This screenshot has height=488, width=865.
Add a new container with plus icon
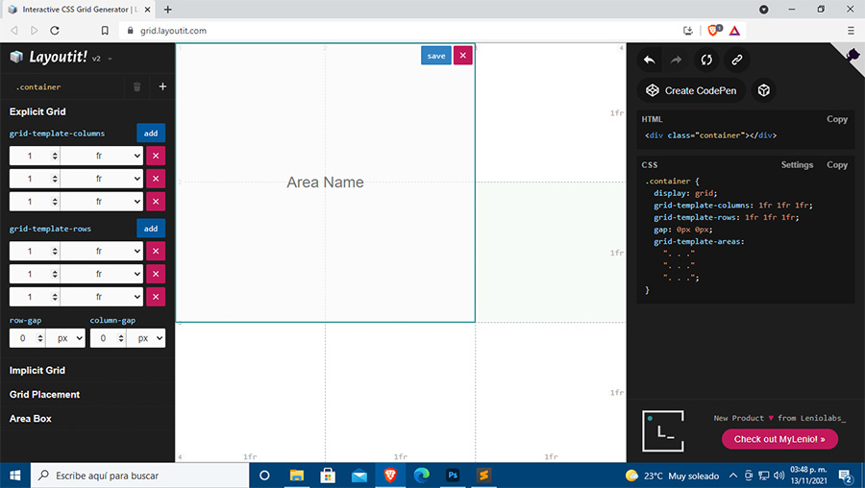click(162, 86)
